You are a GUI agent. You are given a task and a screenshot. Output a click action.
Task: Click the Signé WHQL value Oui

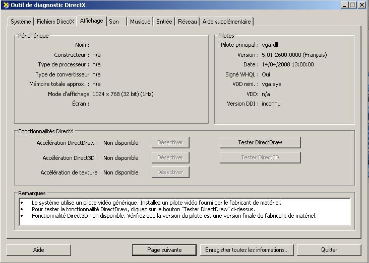tap(266, 74)
